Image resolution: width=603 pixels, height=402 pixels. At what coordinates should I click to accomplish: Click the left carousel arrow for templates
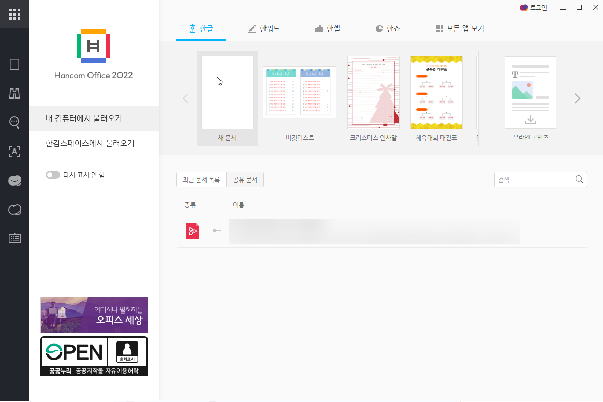tap(185, 98)
